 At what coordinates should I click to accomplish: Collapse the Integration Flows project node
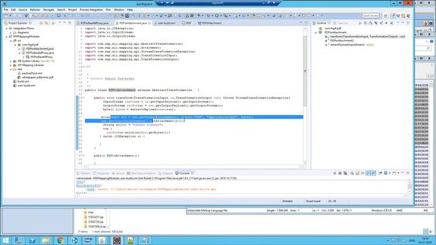tap(7, 29)
